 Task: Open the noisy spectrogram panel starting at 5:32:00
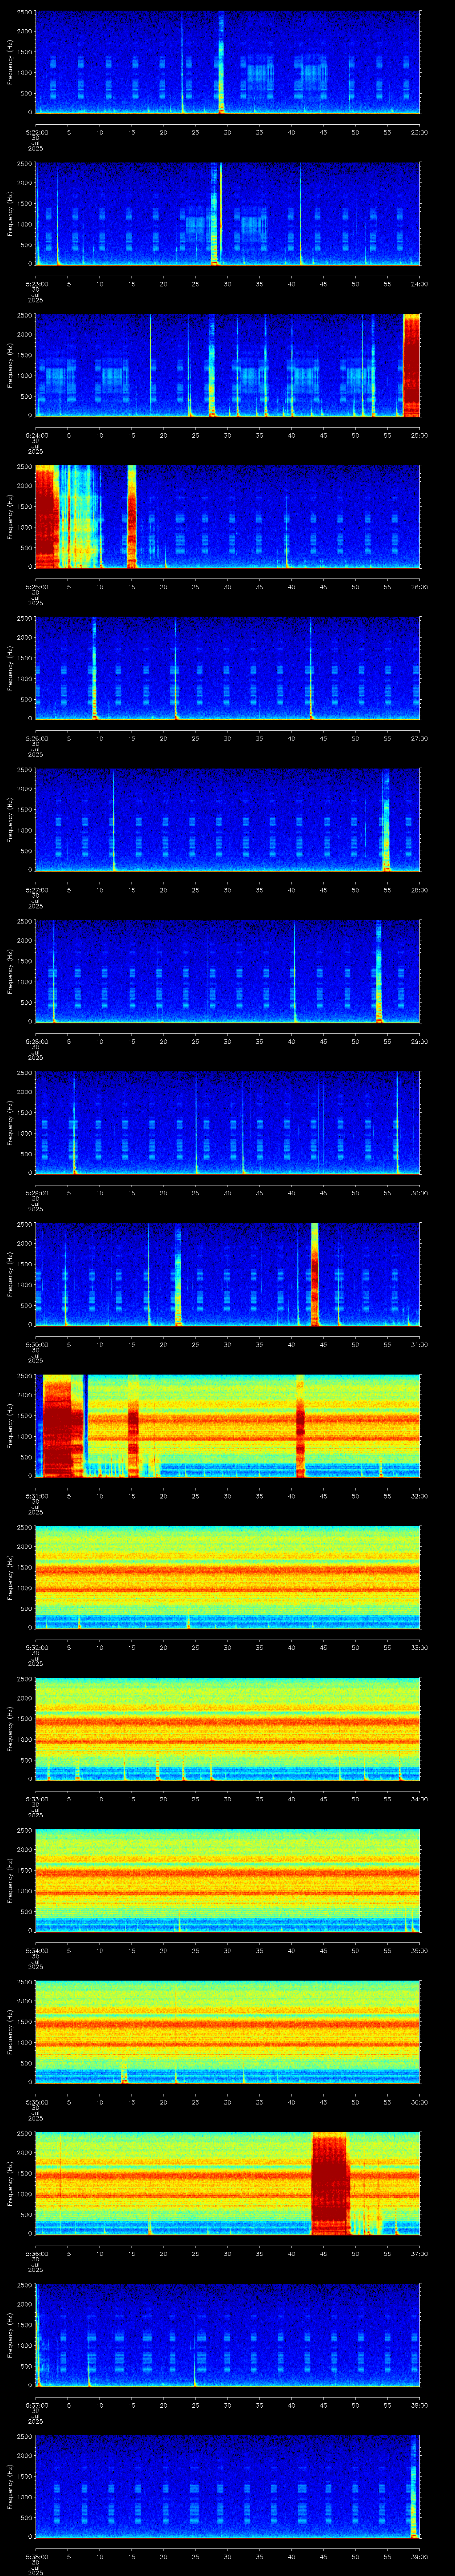coord(228,1577)
